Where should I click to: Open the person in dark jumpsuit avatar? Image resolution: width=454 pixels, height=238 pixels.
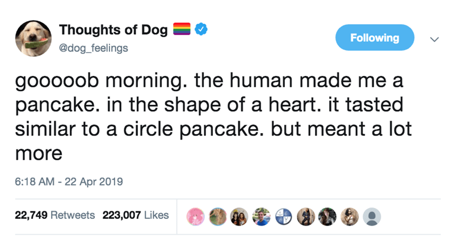point(306,216)
